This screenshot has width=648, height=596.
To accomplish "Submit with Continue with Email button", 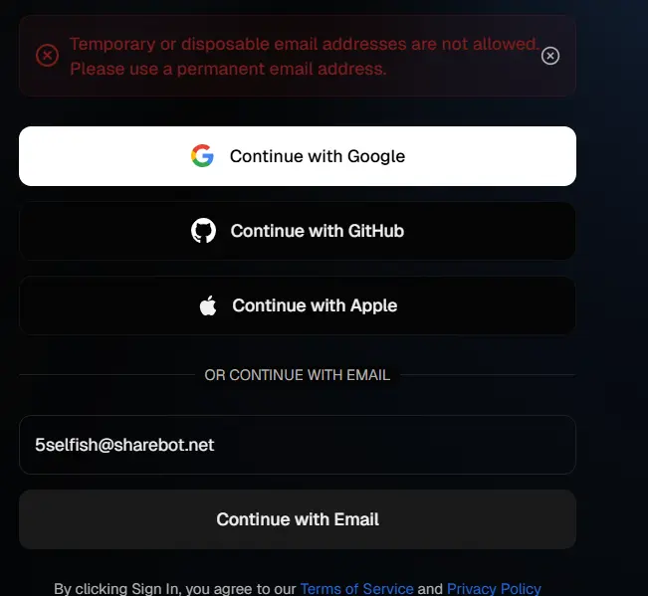I will 298,519.
